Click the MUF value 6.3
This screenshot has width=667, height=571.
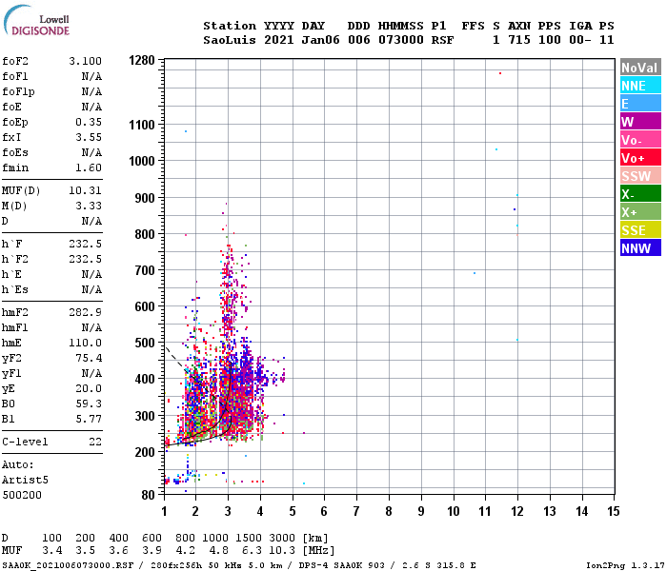252,550
